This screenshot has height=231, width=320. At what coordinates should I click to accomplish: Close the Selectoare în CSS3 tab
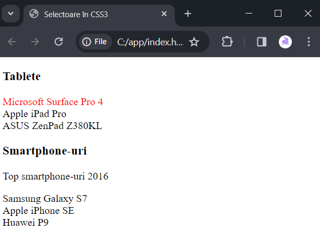(164, 14)
